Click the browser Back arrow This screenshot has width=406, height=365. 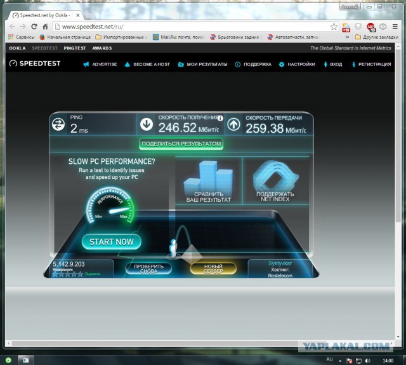pos(12,27)
